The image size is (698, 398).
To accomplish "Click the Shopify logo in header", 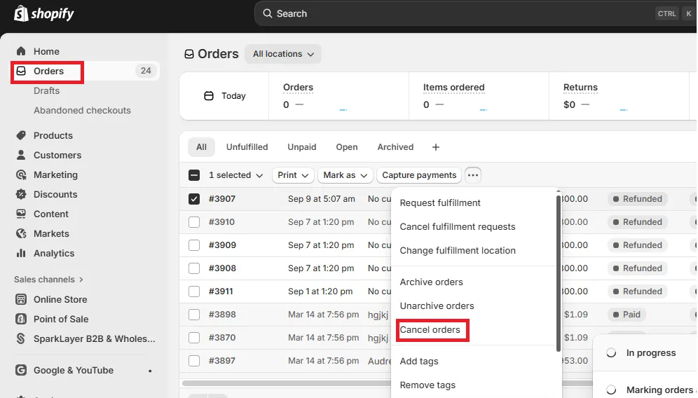I will pos(43,13).
